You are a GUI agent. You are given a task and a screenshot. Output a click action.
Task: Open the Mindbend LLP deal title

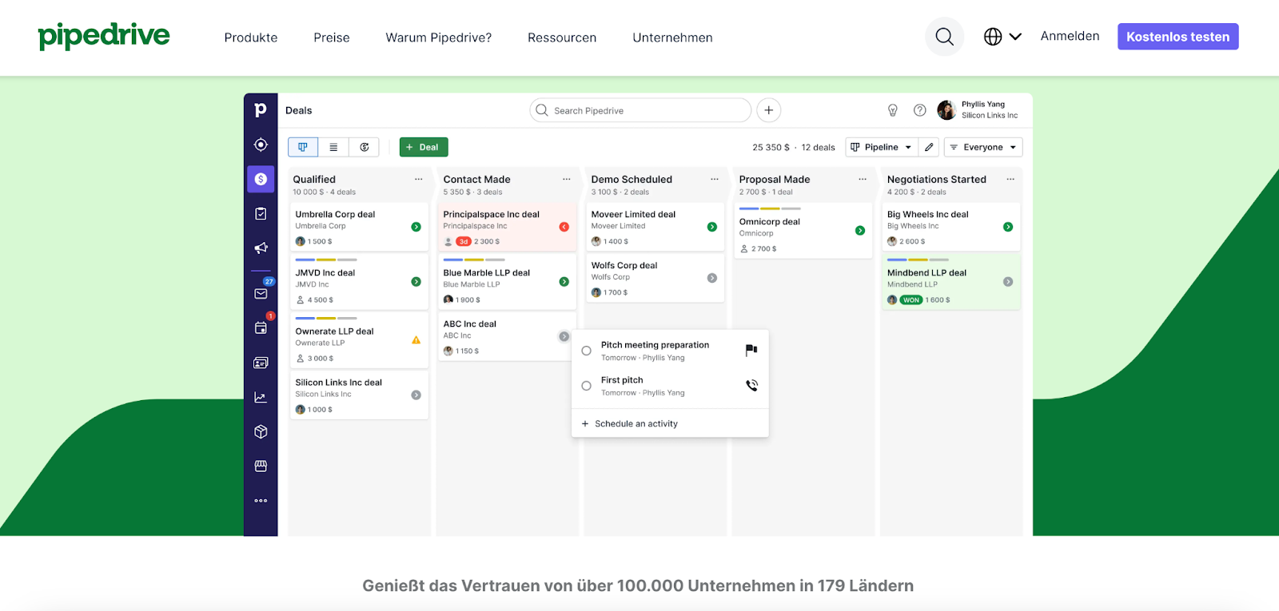coord(926,273)
